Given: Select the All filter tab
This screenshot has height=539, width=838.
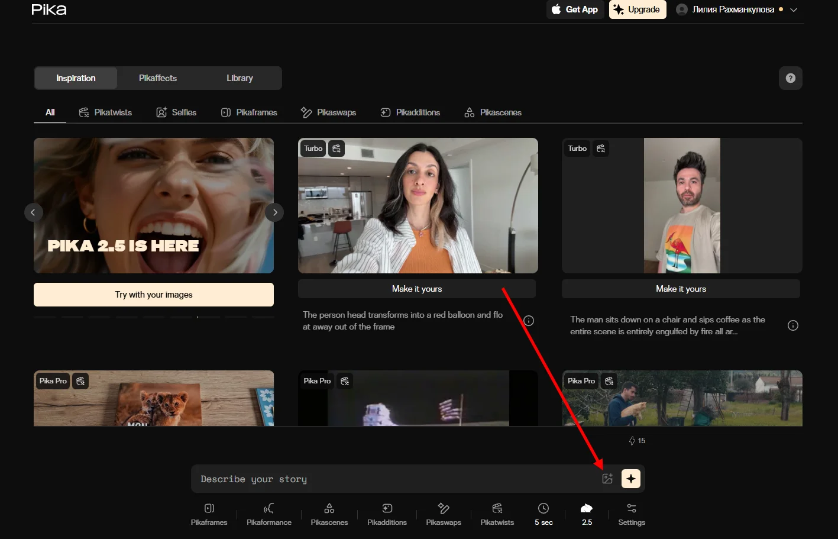Looking at the screenshot, I should [50, 112].
